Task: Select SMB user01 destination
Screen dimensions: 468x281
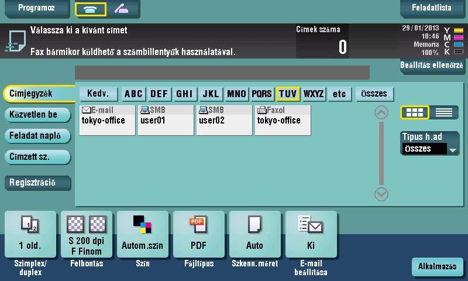Action: (x=166, y=120)
